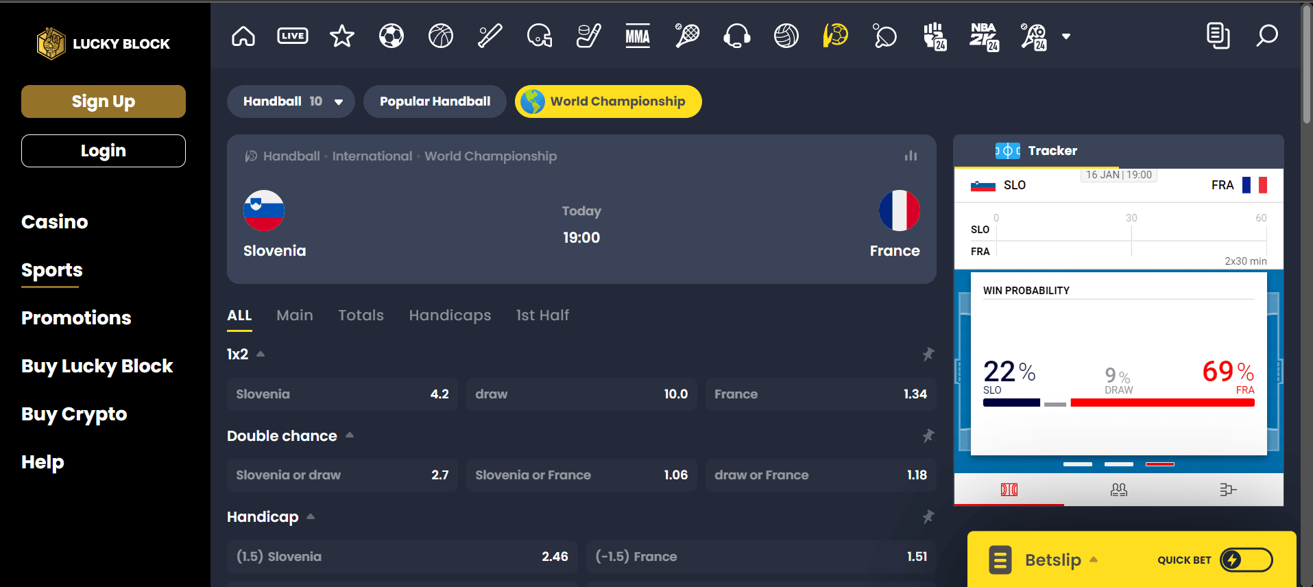Viewport: 1313px width, 587px height.
Task: Go to the sportsbook home icon
Action: tap(243, 36)
